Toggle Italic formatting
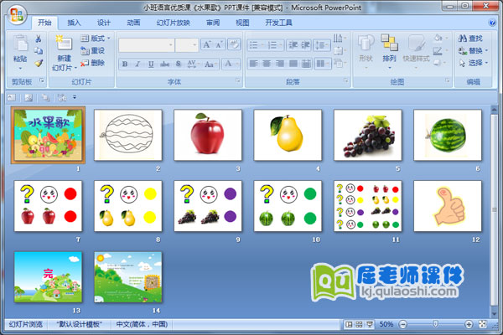 pos(137,64)
